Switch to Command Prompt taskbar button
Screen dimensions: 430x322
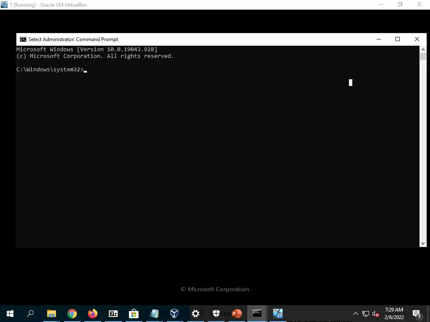pyautogui.click(x=257, y=313)
